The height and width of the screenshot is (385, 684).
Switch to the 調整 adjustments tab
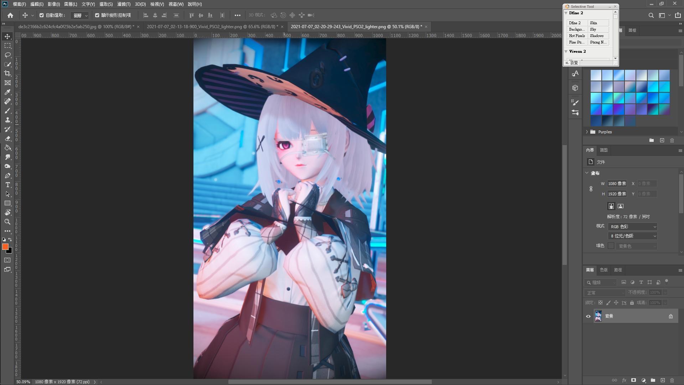click(604, 150)
